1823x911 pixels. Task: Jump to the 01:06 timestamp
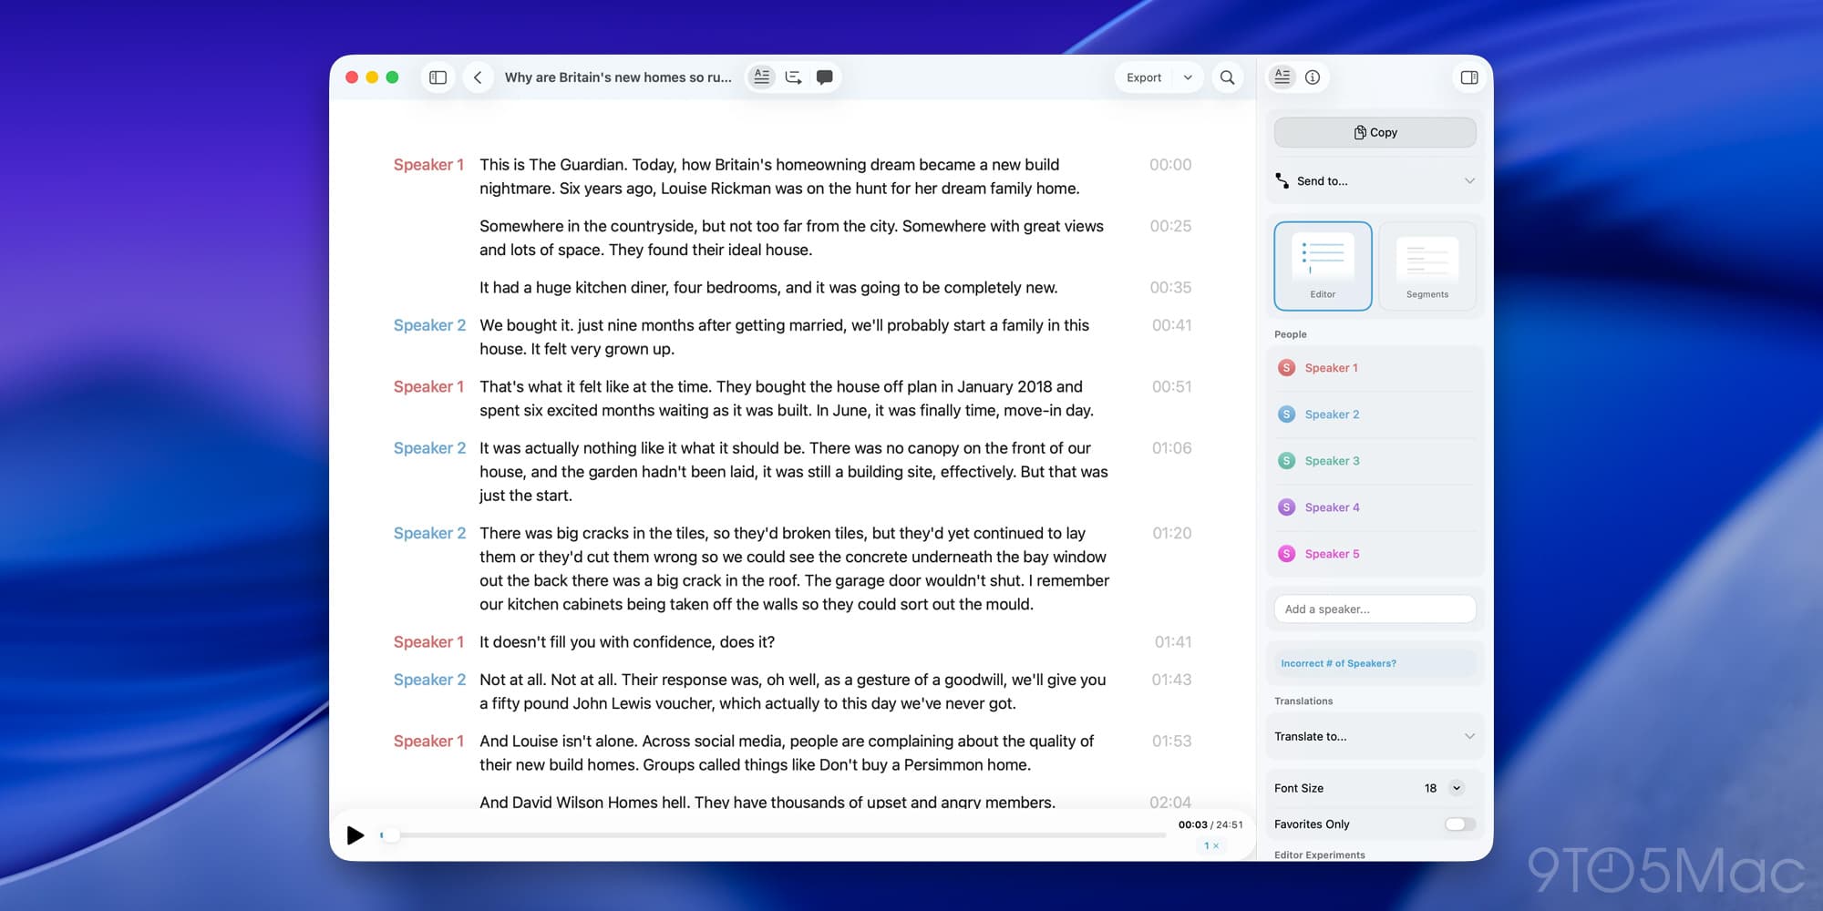1171,448
